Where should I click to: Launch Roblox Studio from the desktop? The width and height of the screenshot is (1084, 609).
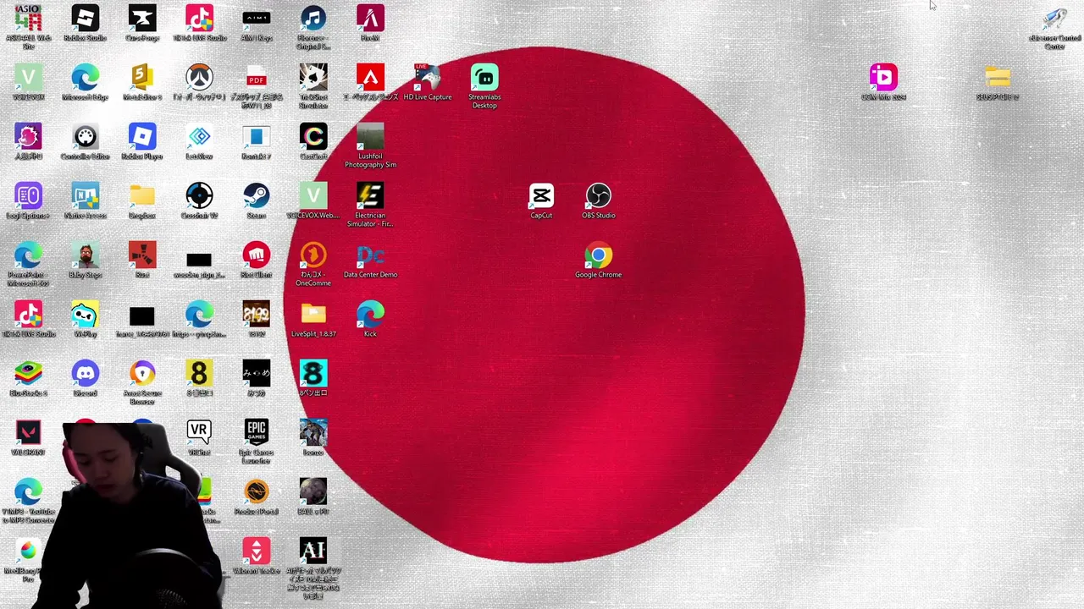tap(85, 23)
